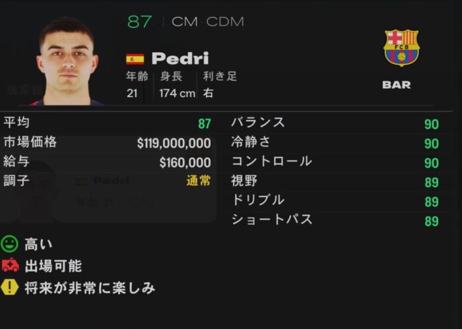Click the BAR club abbreviation
Viewport: 462px width, 329px height.
[396, 85]
